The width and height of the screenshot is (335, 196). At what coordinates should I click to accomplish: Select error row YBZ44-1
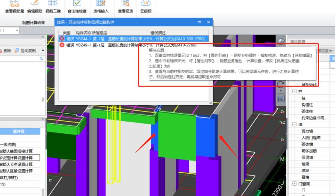point(134,38)
